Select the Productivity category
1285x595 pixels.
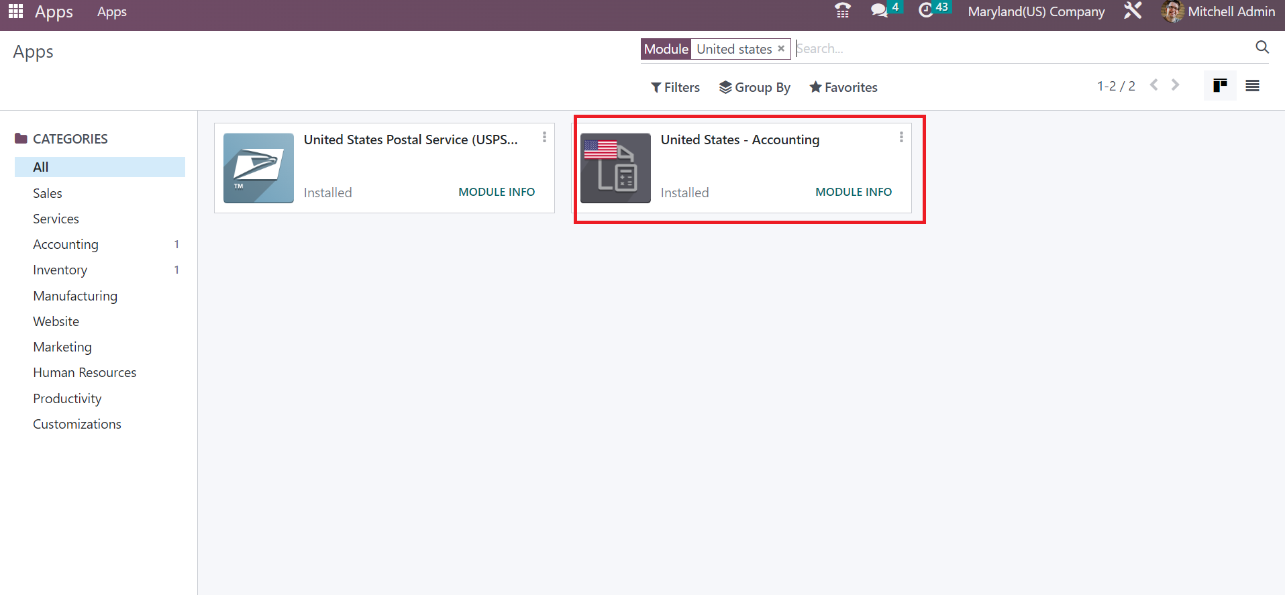coord(100,398)
